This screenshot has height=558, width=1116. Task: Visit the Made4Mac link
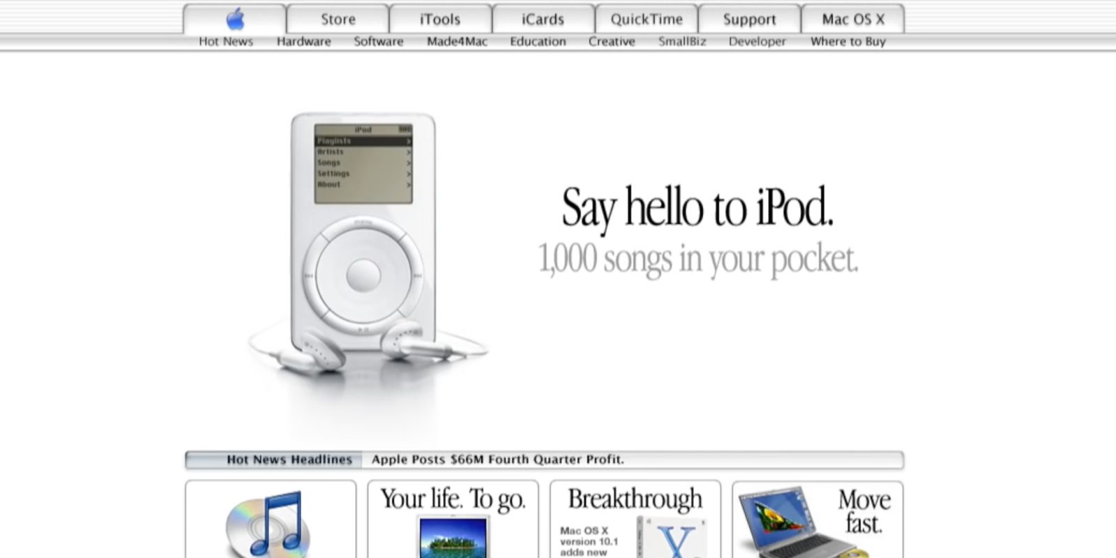point(457,42)
